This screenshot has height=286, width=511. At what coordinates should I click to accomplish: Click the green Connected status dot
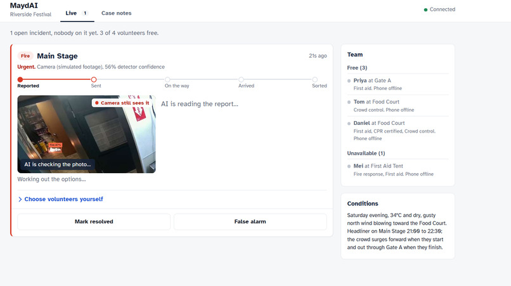[425, 10]
